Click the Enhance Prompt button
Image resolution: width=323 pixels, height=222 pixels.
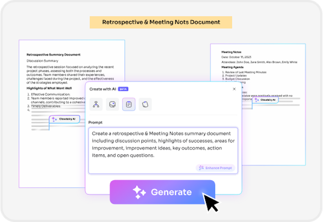pyautogui.click(x=215, y=168)
